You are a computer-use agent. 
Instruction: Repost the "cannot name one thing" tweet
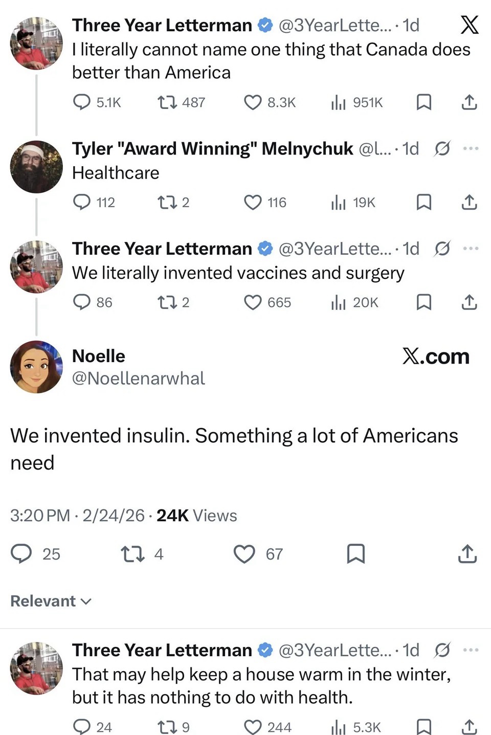[167, 103]
